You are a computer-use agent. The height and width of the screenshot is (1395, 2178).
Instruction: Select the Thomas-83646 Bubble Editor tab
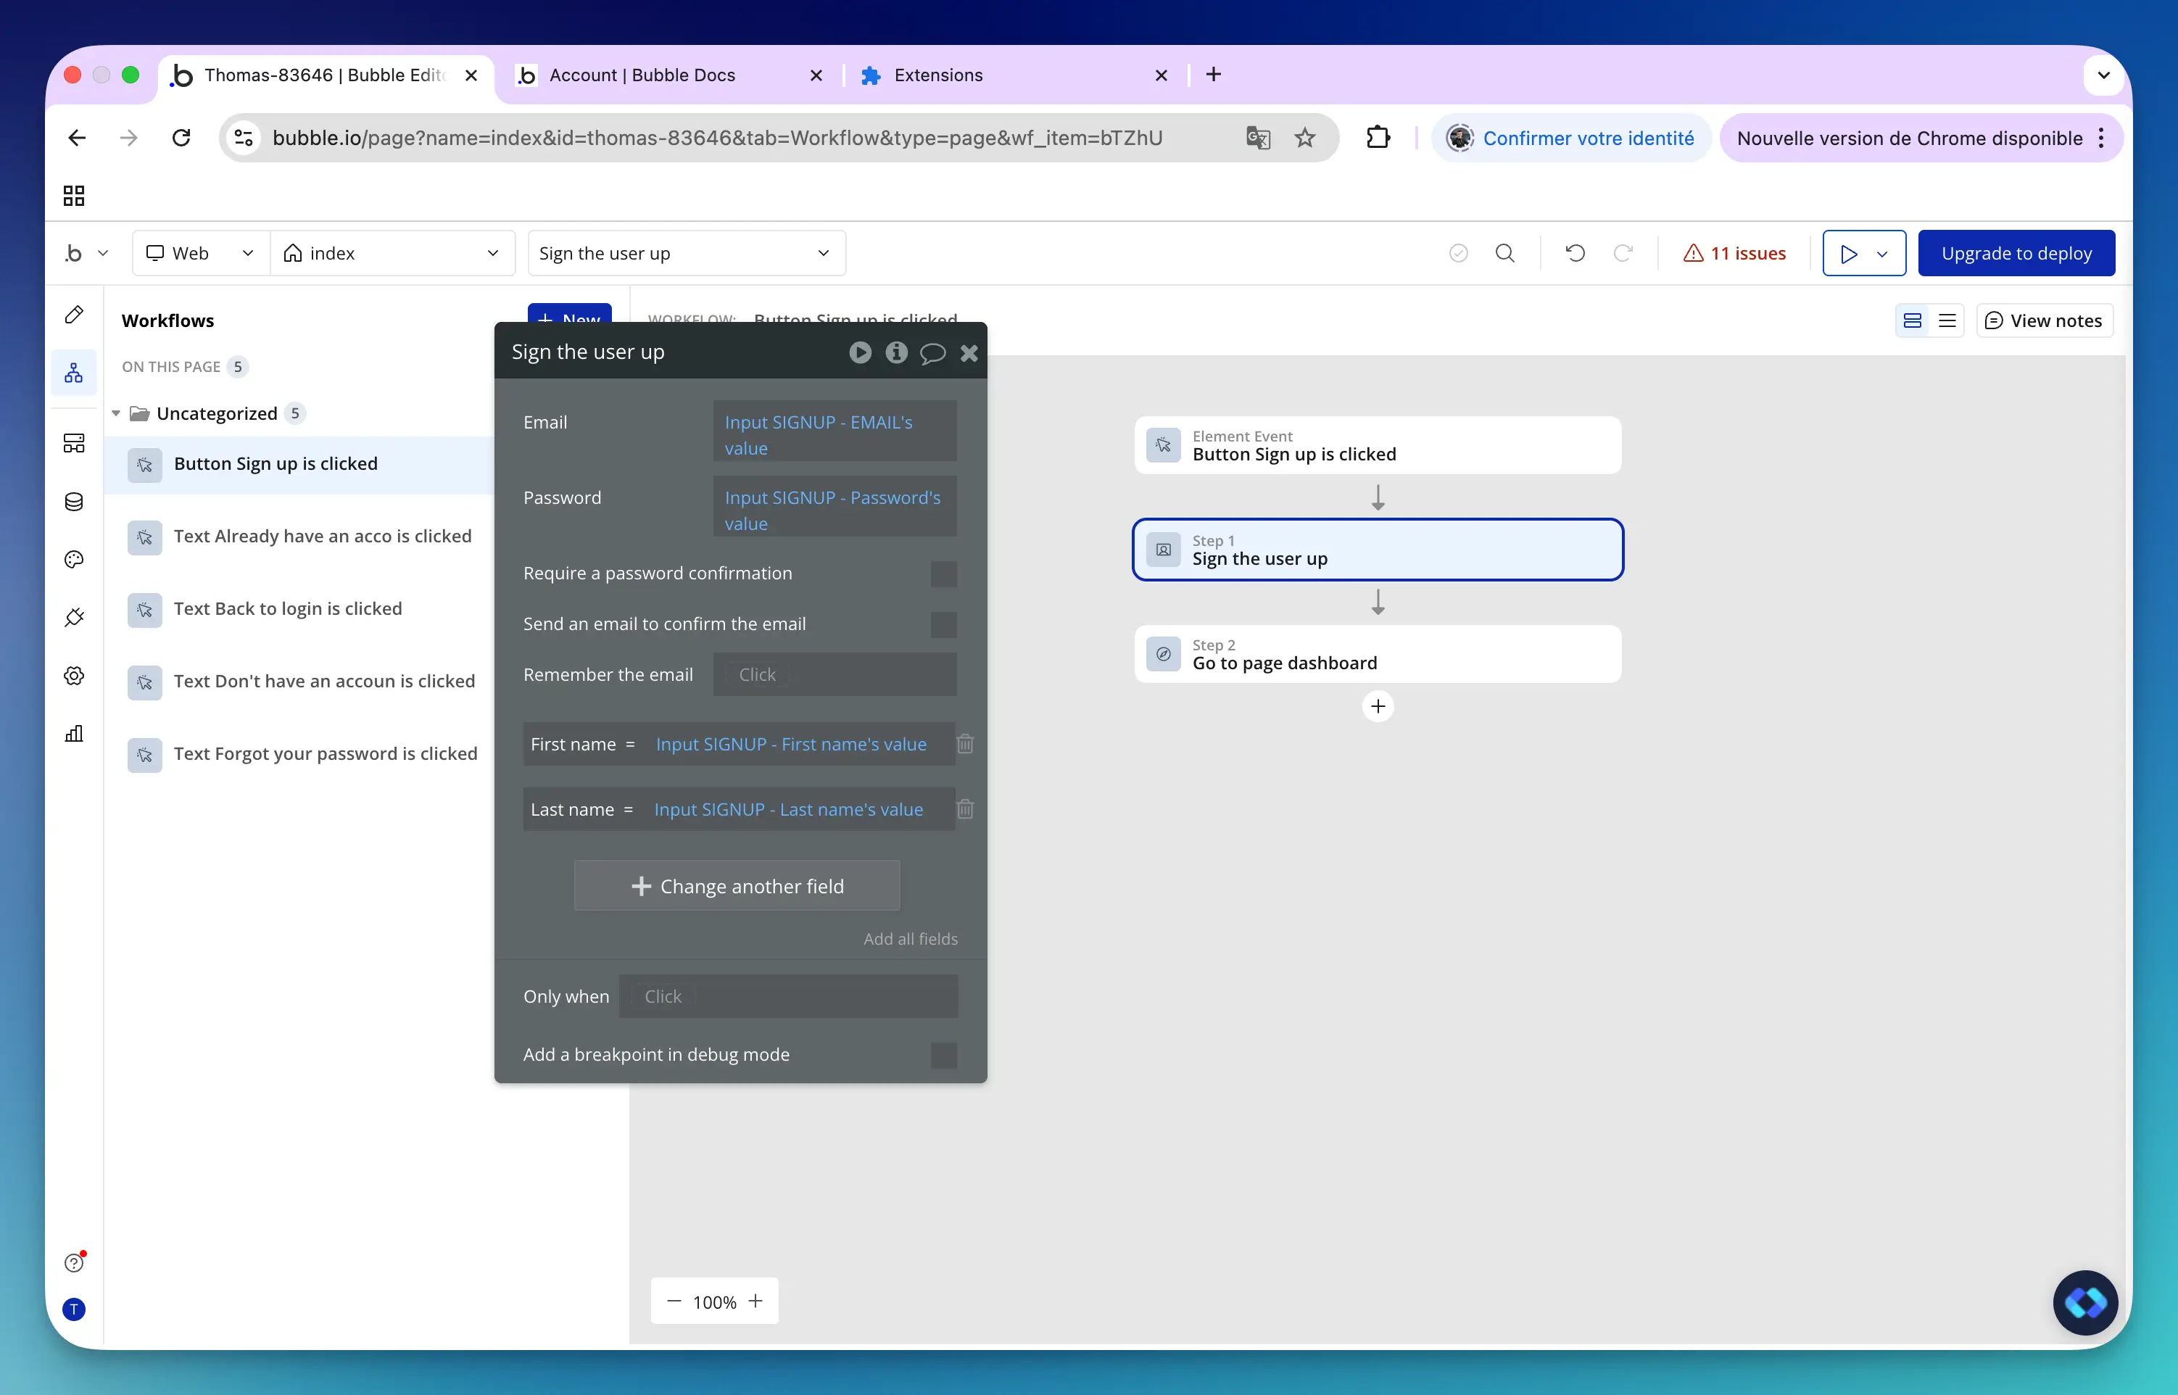pos(326,75)
